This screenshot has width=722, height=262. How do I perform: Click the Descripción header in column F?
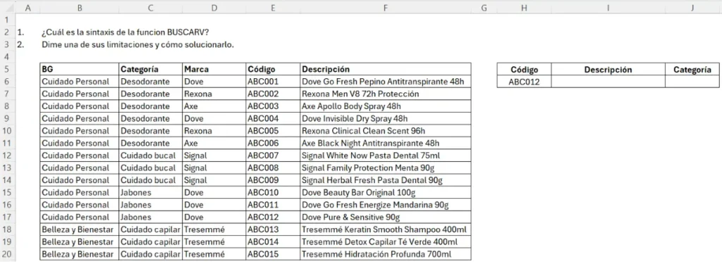tap(386, 70)
